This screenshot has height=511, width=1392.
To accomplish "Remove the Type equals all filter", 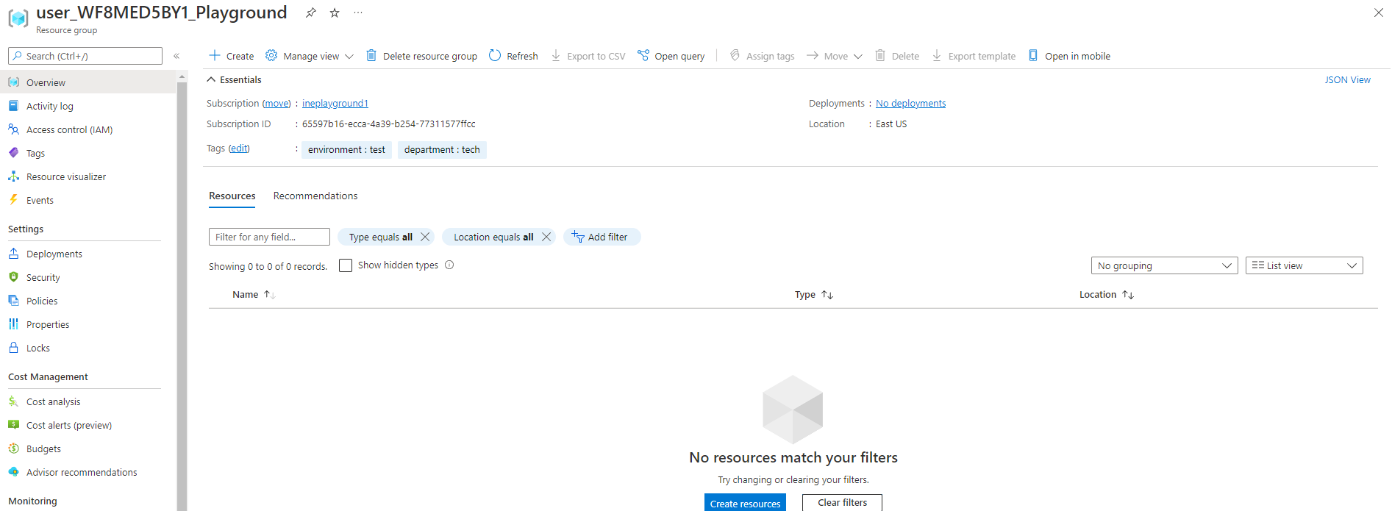I will tap(425, 237).
